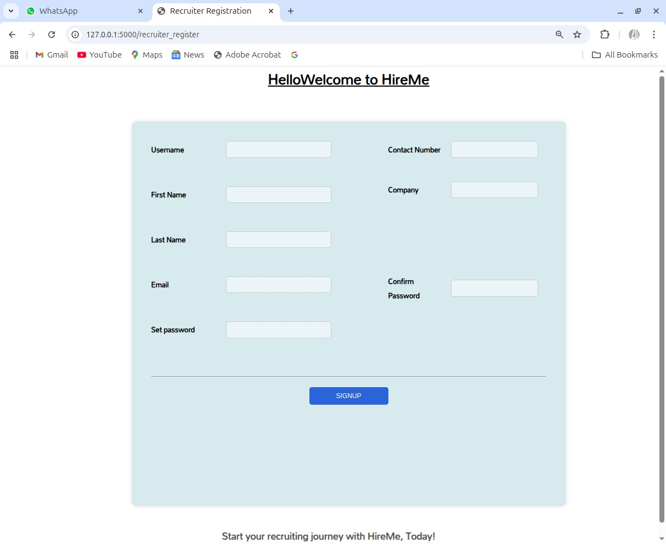This screenshot has height=544, width=666.
Task: Expand the tab search dropdown arrow
Action: 11,11
